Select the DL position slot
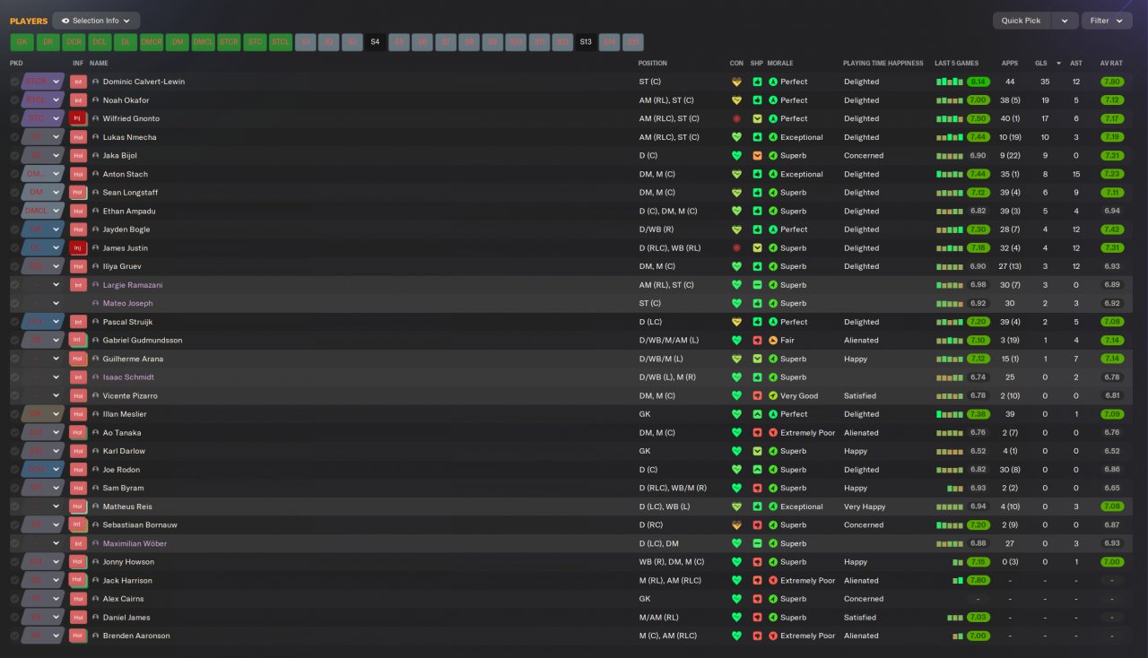The height and width of the screenshot is (658, 1148). coord(126,42)
